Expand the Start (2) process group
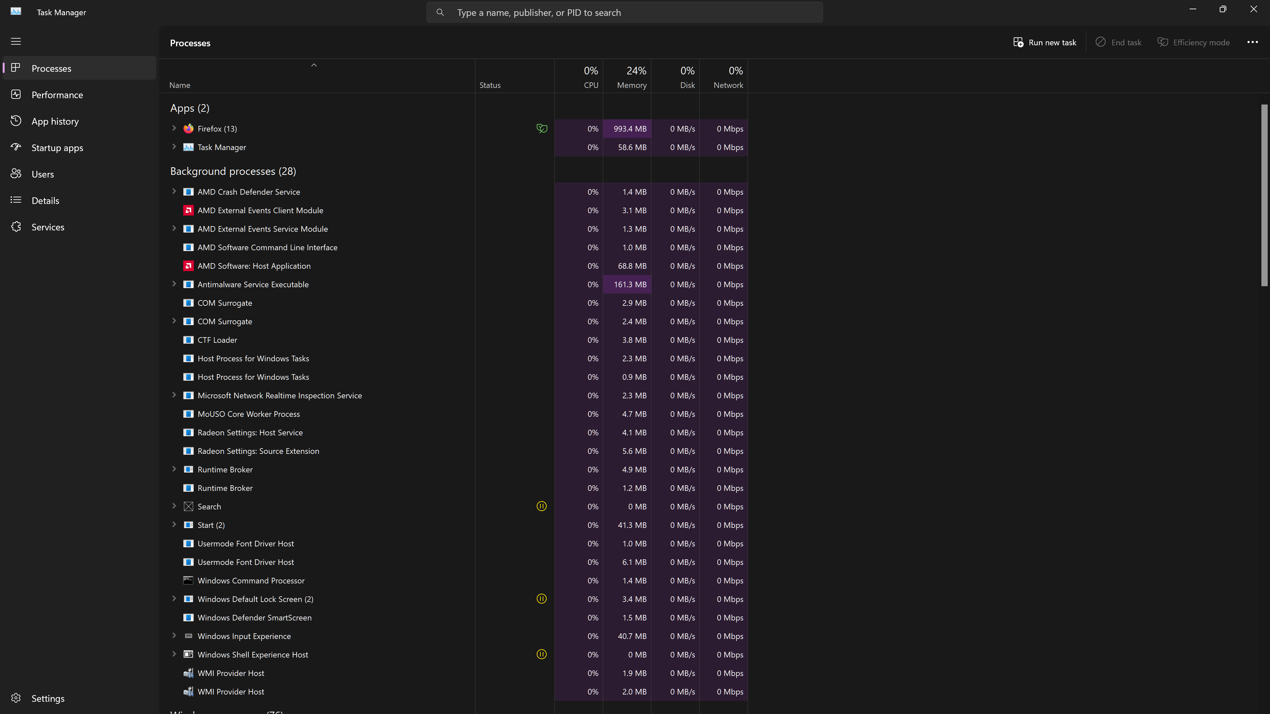1270x714 pixels. 174,524
